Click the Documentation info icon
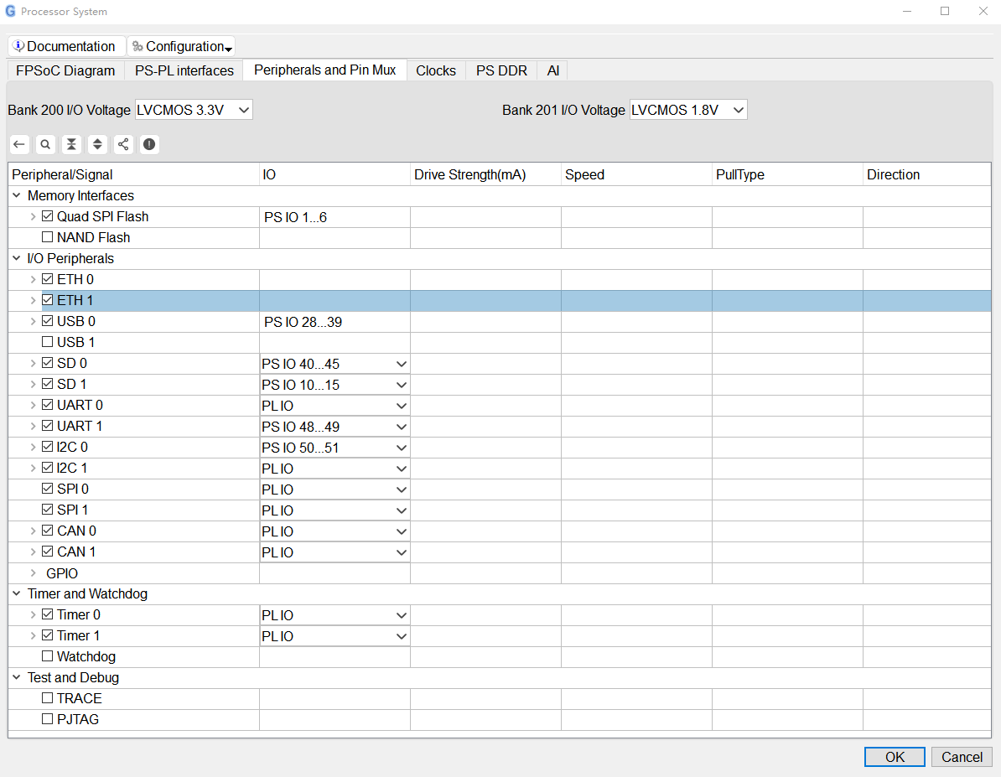 [x=18, y=46]
